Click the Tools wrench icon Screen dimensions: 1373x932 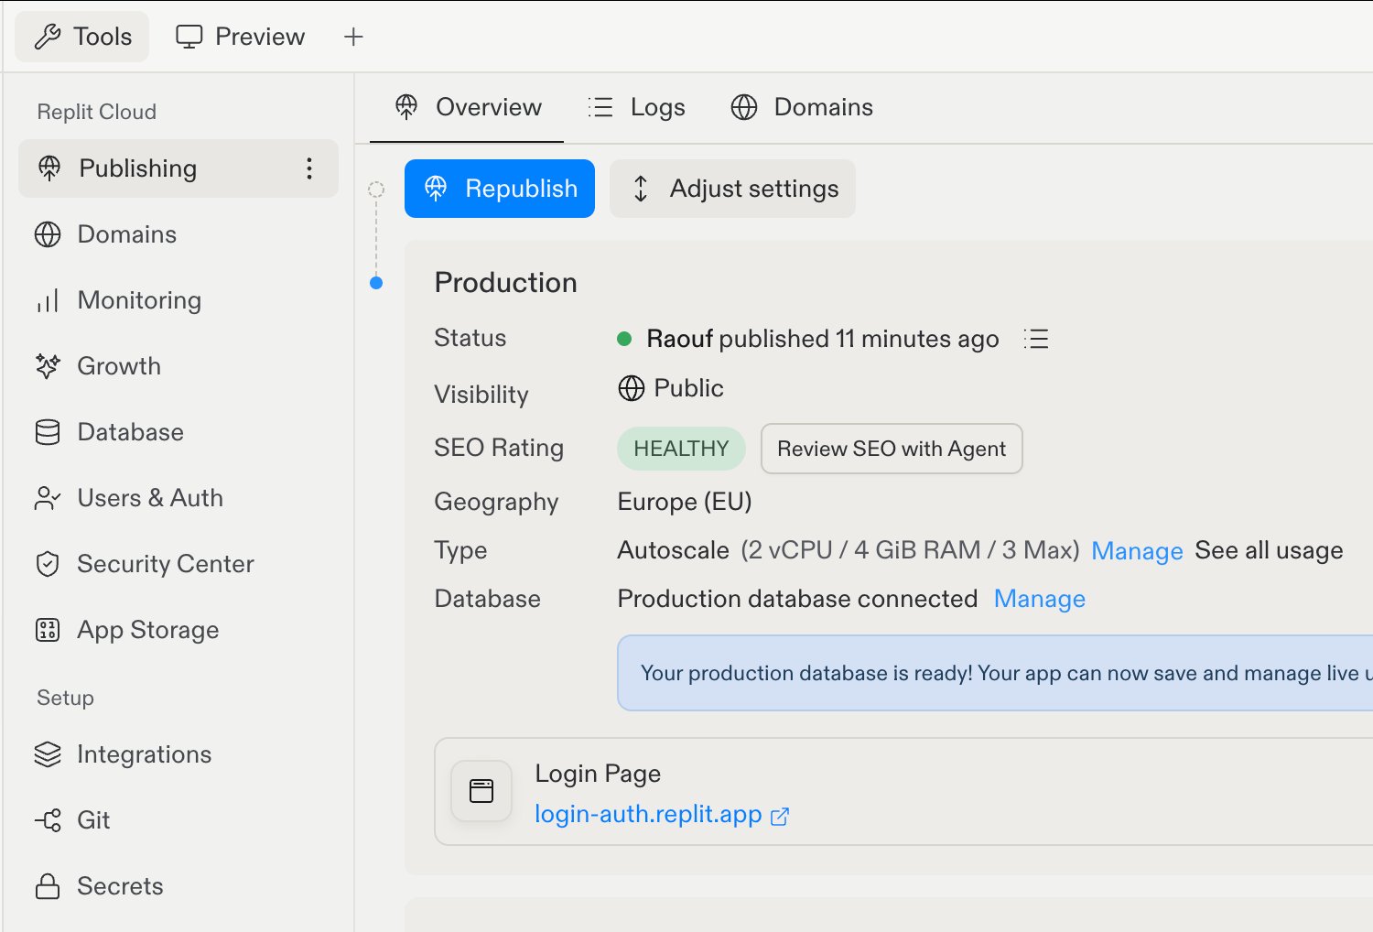click(47, 37)
